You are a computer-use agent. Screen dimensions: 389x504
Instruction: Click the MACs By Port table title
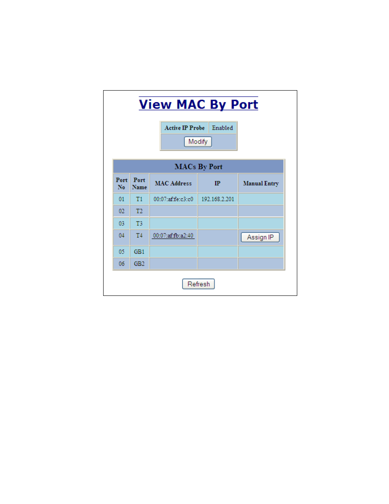tap(199, 167)
